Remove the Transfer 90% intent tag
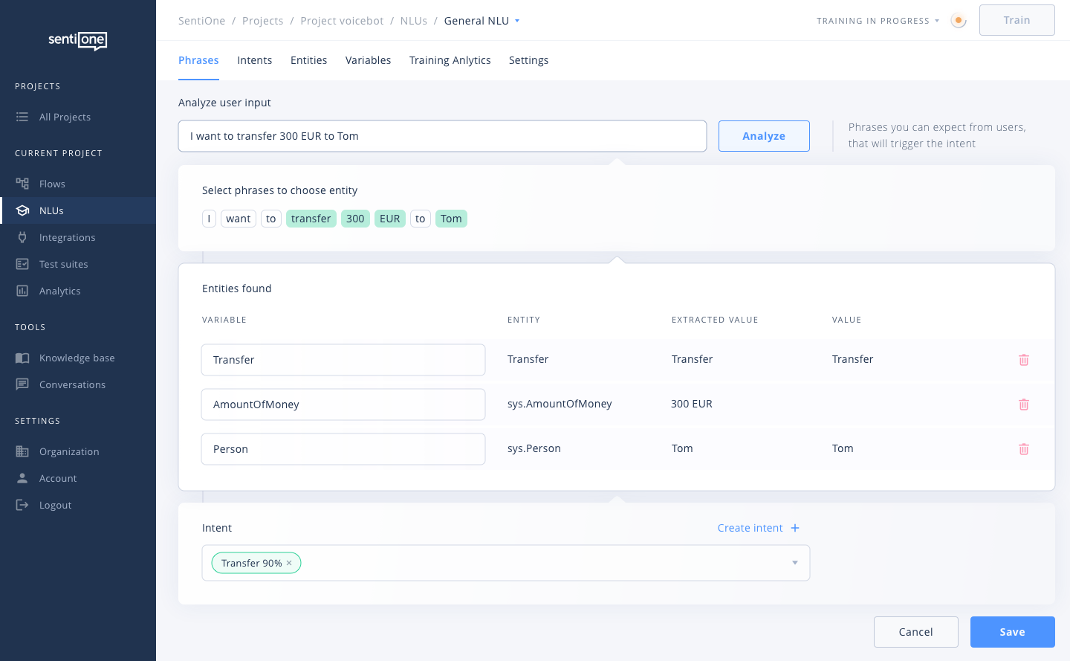1070x661 pixels. 289,563
